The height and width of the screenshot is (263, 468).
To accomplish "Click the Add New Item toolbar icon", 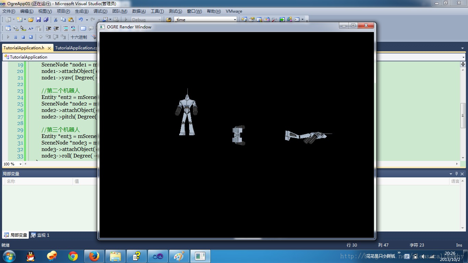I will (20, 20).
